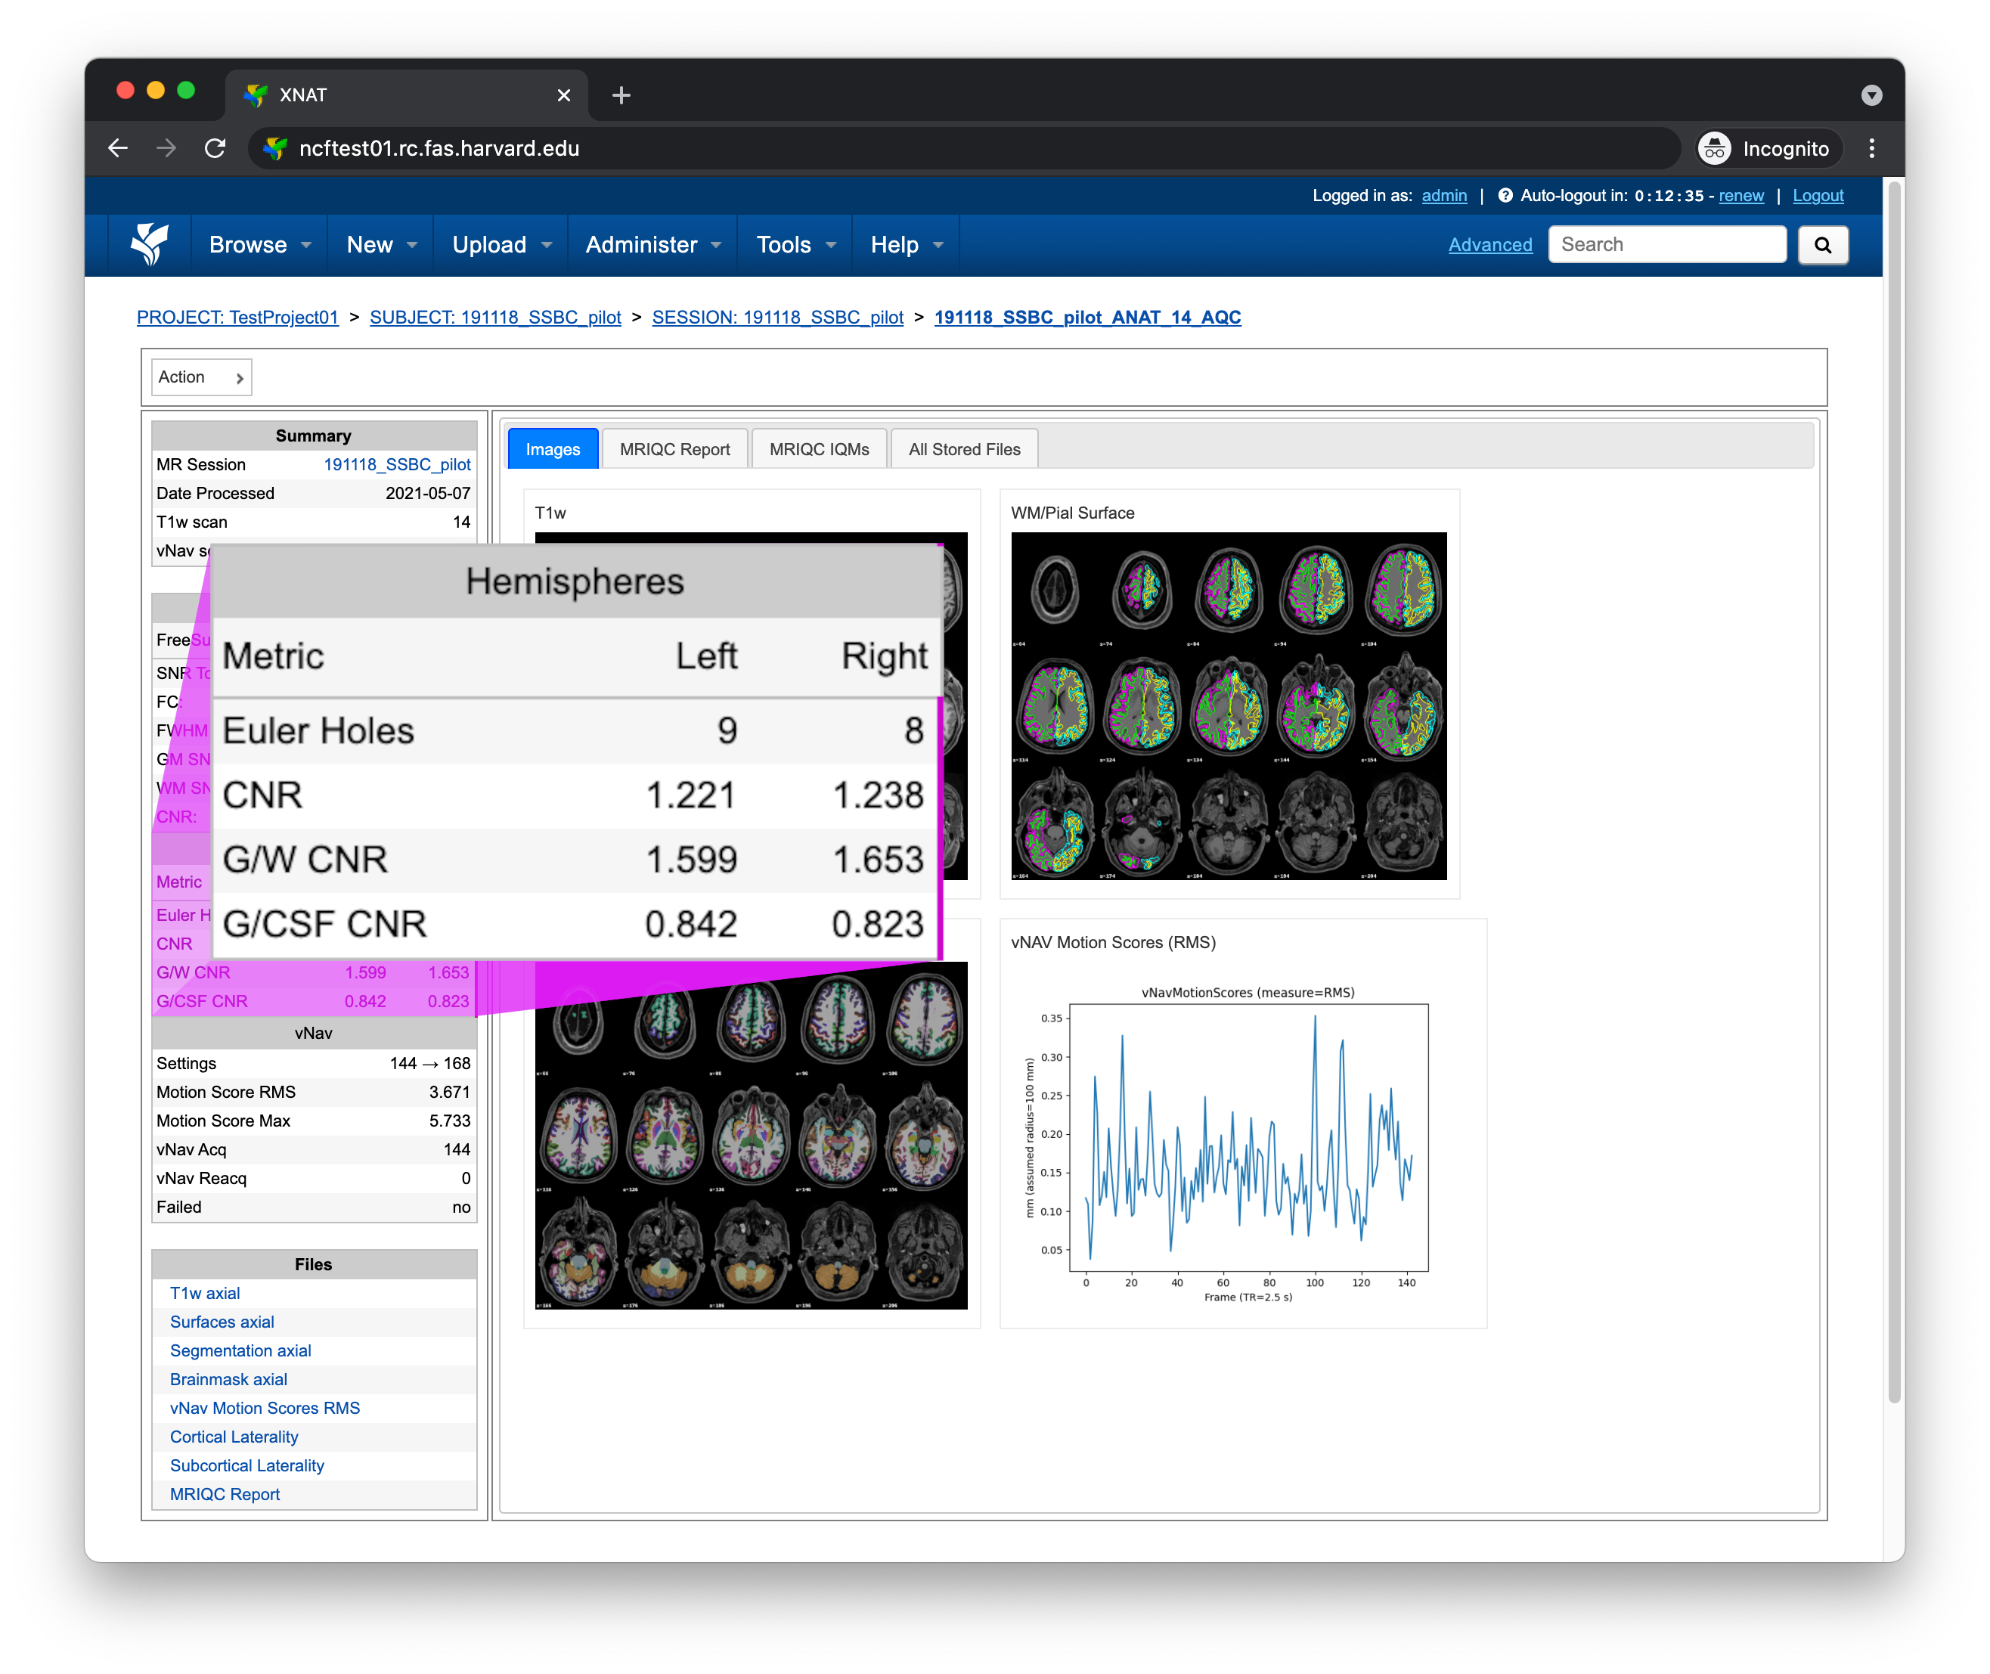
Task: Click the XNAT home logo icon
Action: 149,244
